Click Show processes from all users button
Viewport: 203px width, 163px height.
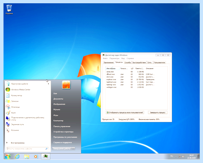[125, 112]
